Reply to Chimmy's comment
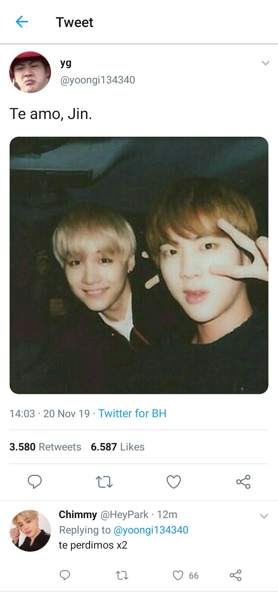 point(65,576)
